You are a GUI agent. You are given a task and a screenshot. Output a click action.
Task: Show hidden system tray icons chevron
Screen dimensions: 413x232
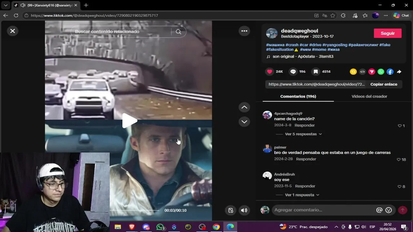(x=336, y=227)
